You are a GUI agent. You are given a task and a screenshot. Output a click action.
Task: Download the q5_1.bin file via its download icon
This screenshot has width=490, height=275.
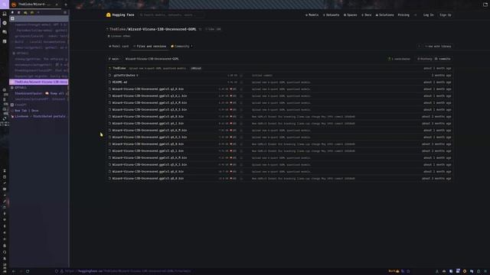point(241,151)
